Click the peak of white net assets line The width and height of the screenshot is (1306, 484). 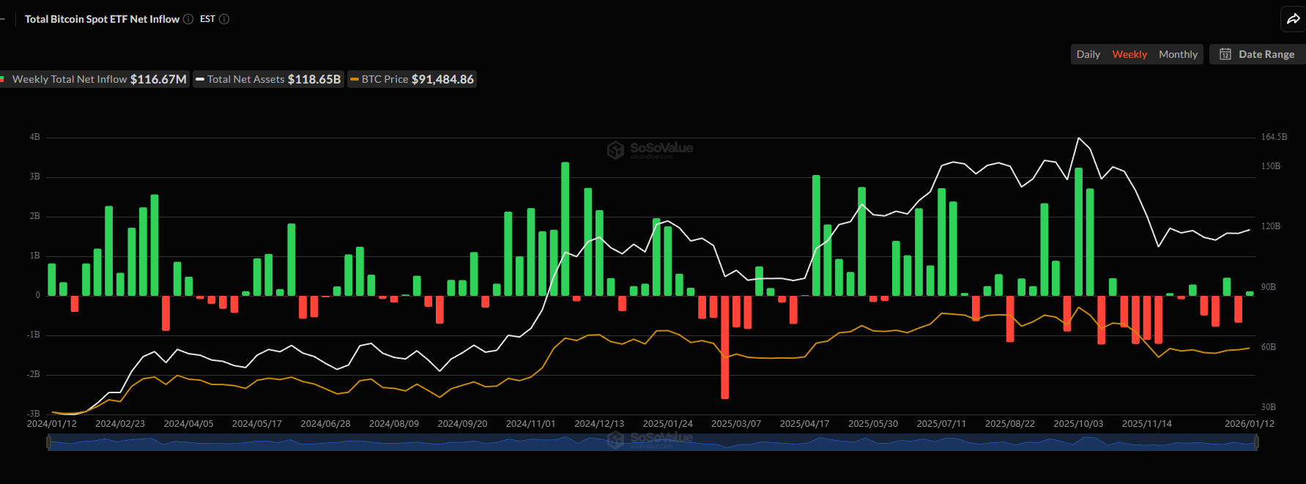[1078, 138]
